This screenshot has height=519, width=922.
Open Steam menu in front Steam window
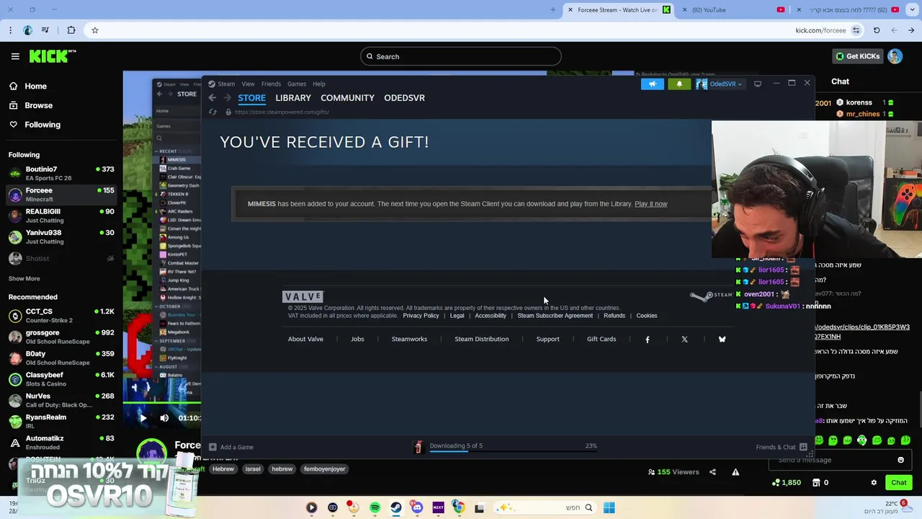[x=226, y=84]
